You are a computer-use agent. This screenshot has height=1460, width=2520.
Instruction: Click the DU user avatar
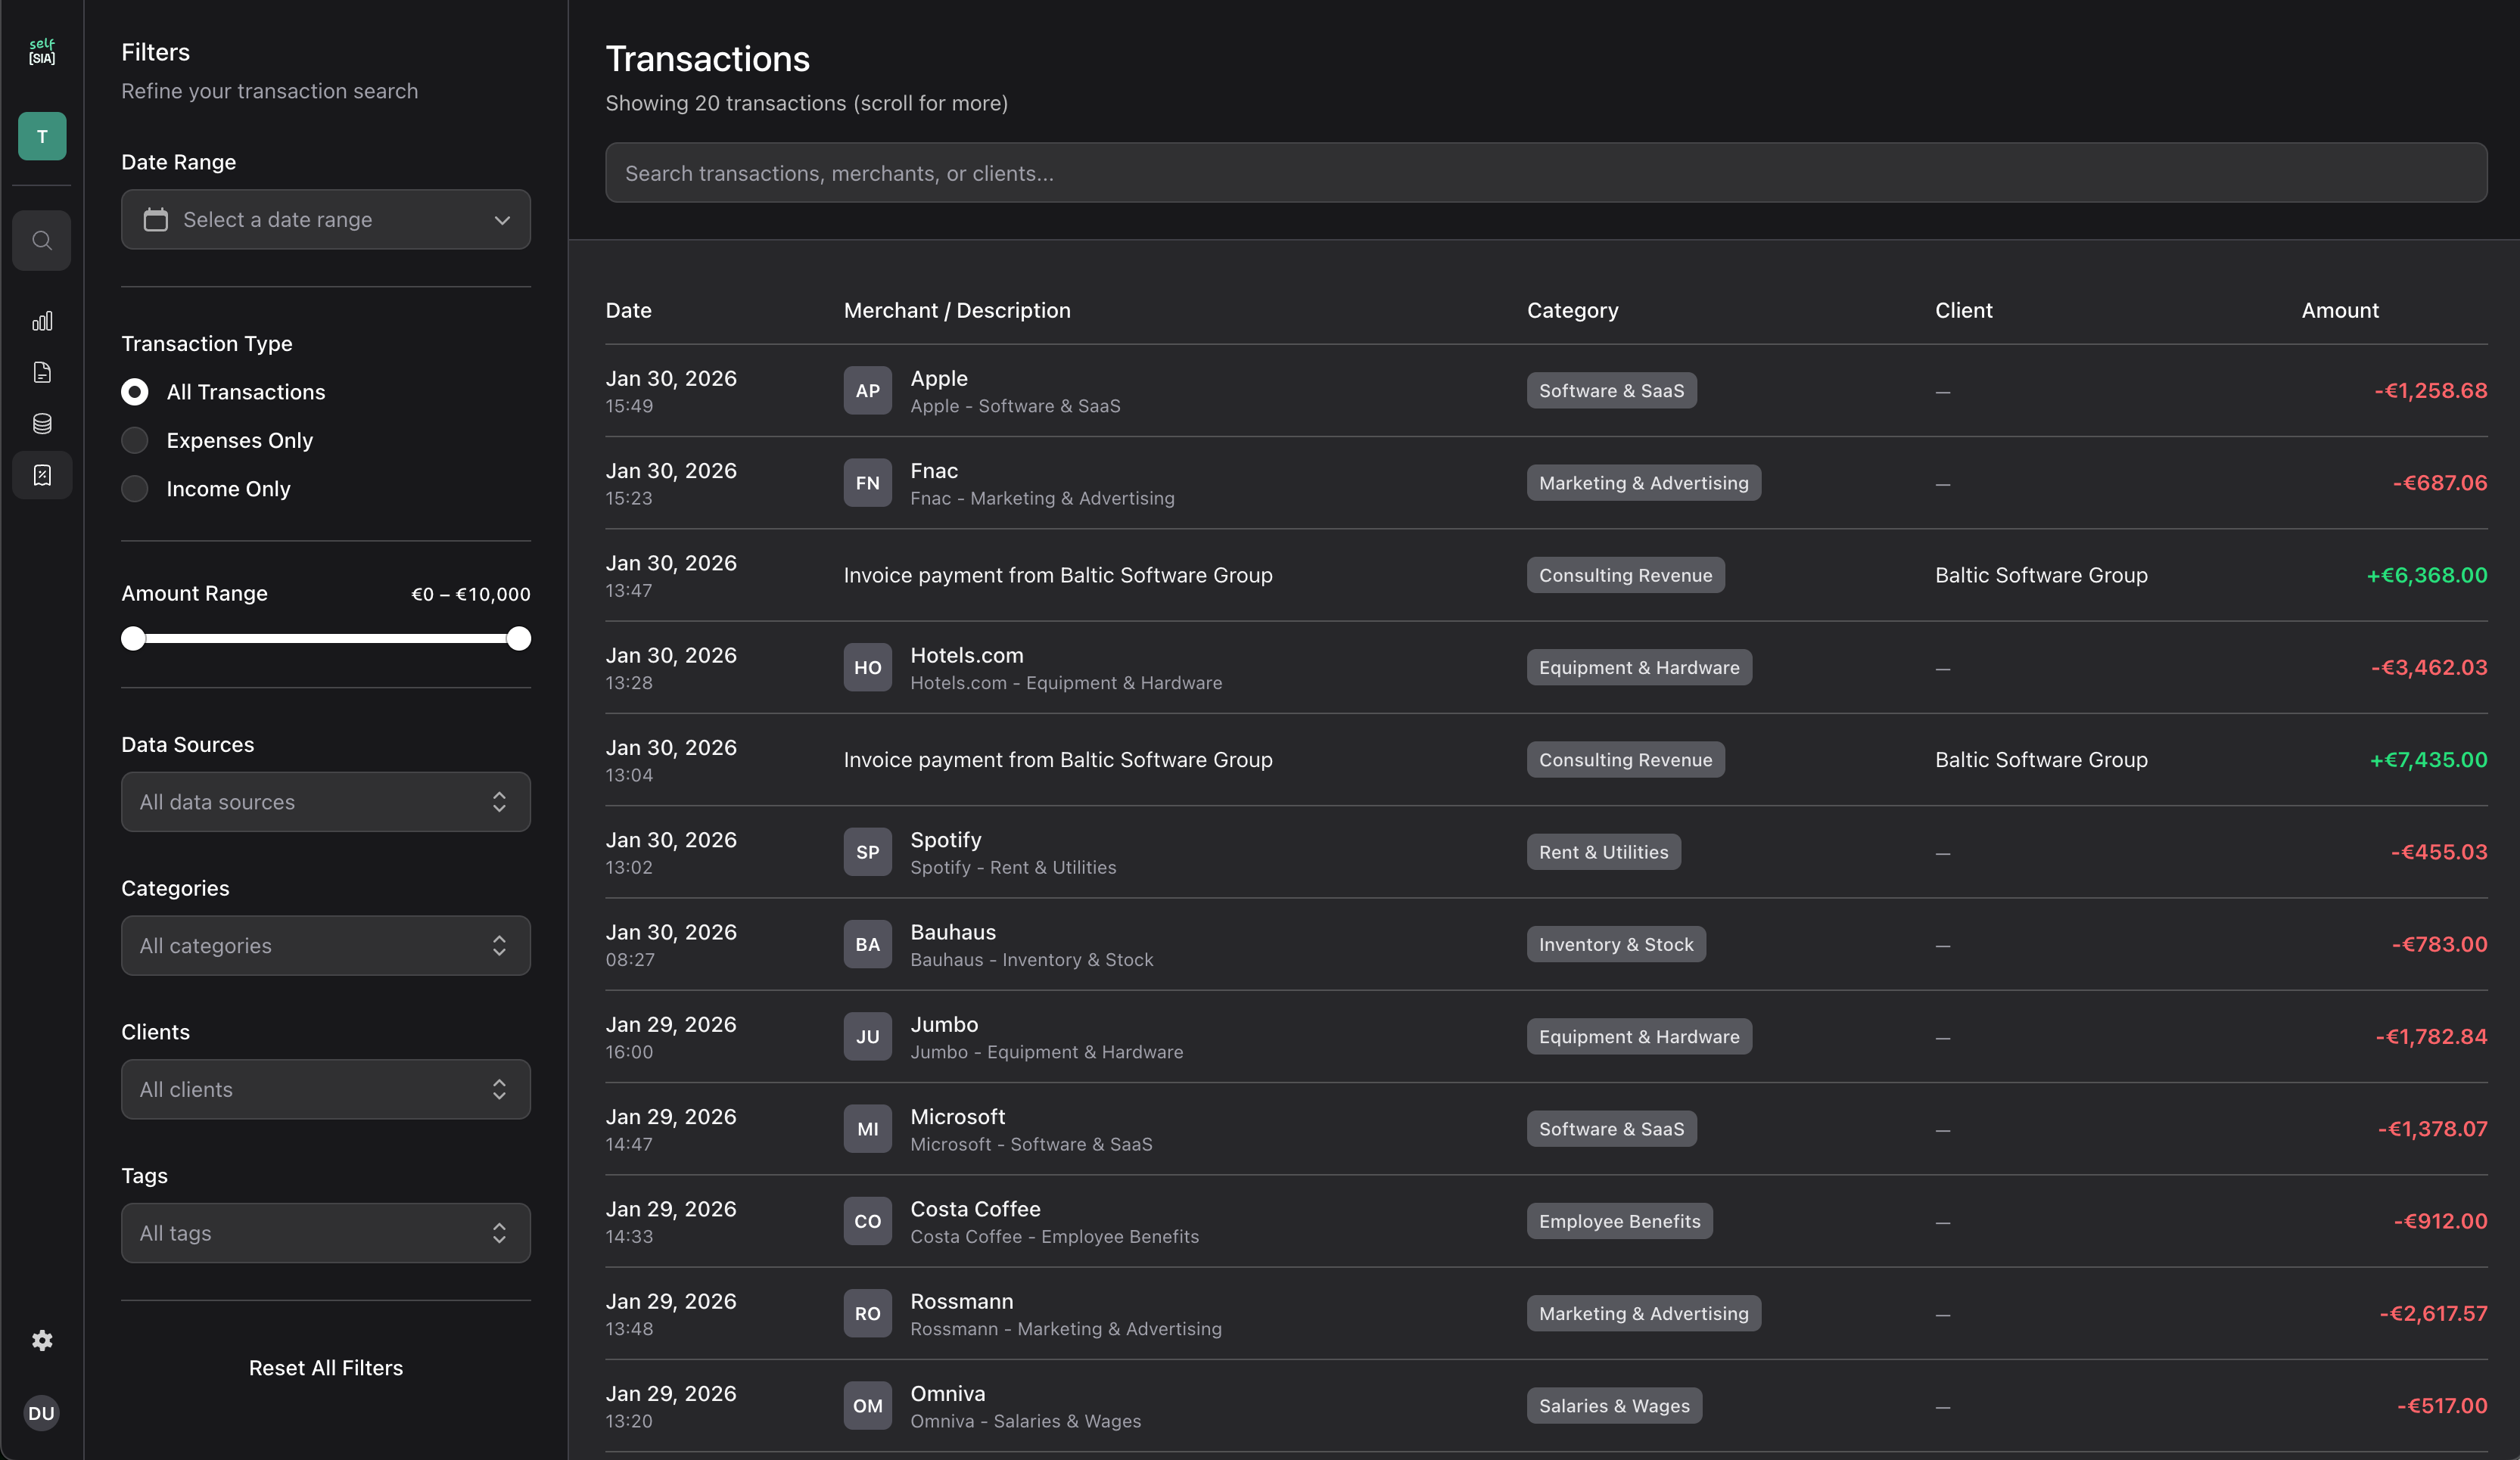(x=41, y=1412)
